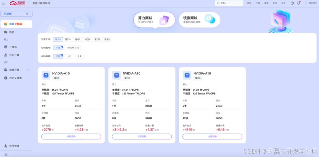Click the 天翼云 State Cloud logo
This screenshot has width=319, height=157.
[x=17, y=3]
